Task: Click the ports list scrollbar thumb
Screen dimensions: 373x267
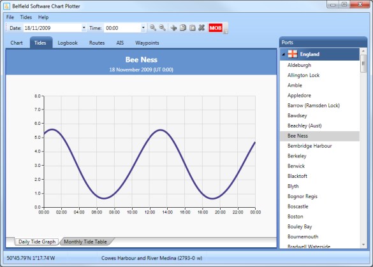Action: [x=363, y=64]
